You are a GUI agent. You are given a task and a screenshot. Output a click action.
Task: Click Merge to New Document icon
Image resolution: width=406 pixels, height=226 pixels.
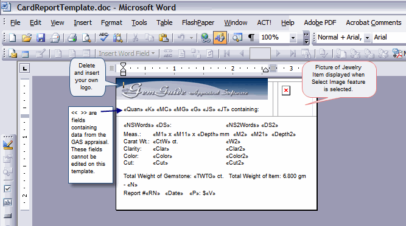(341, 53)
